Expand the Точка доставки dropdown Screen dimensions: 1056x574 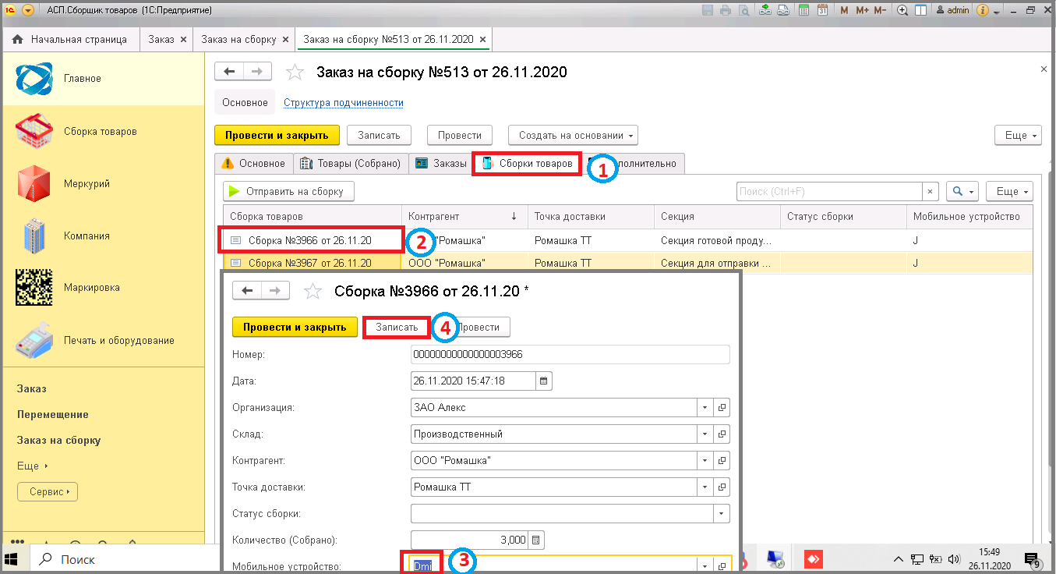705,487
